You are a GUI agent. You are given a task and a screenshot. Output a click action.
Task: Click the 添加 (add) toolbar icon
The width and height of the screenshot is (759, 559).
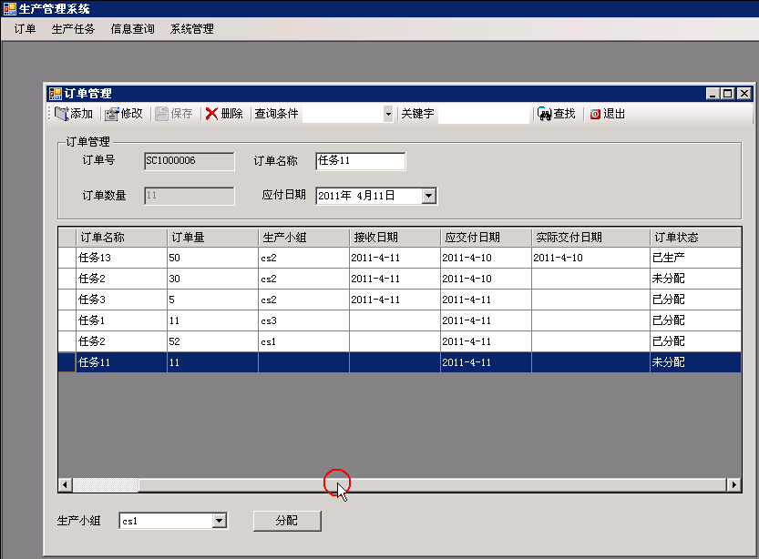coord(61,114)
